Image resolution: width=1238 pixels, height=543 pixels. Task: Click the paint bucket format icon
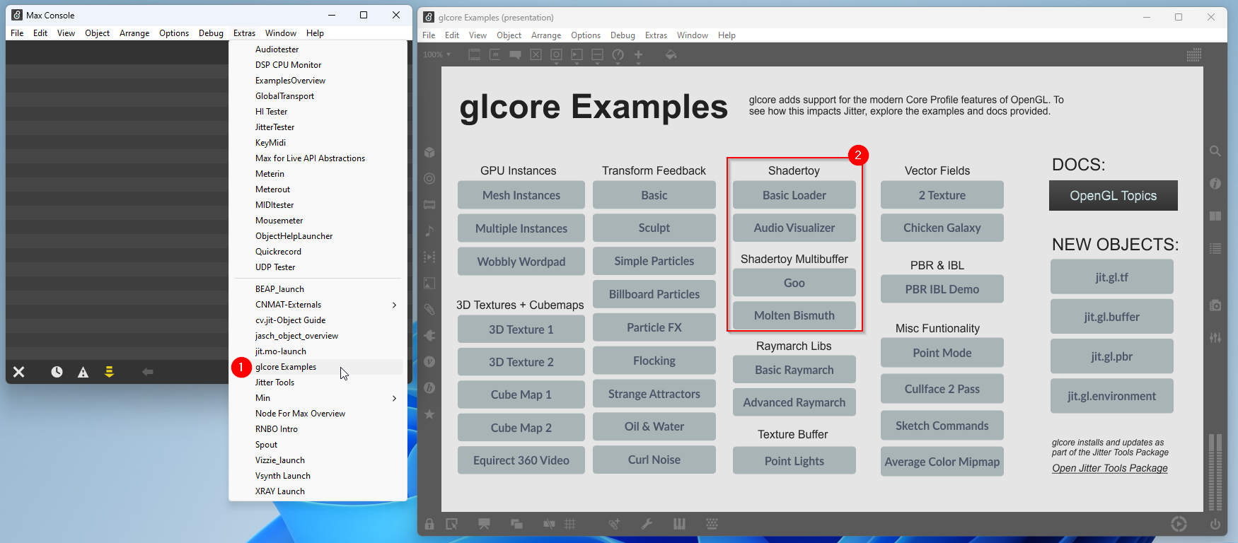click(x=671, y=54)
